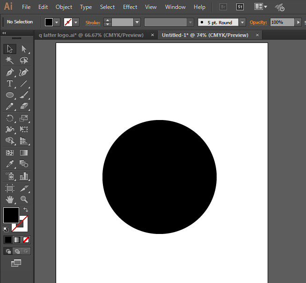Switch to Draw Behind mode
Viewport: 306px width, 283px height.
point(17,251)
